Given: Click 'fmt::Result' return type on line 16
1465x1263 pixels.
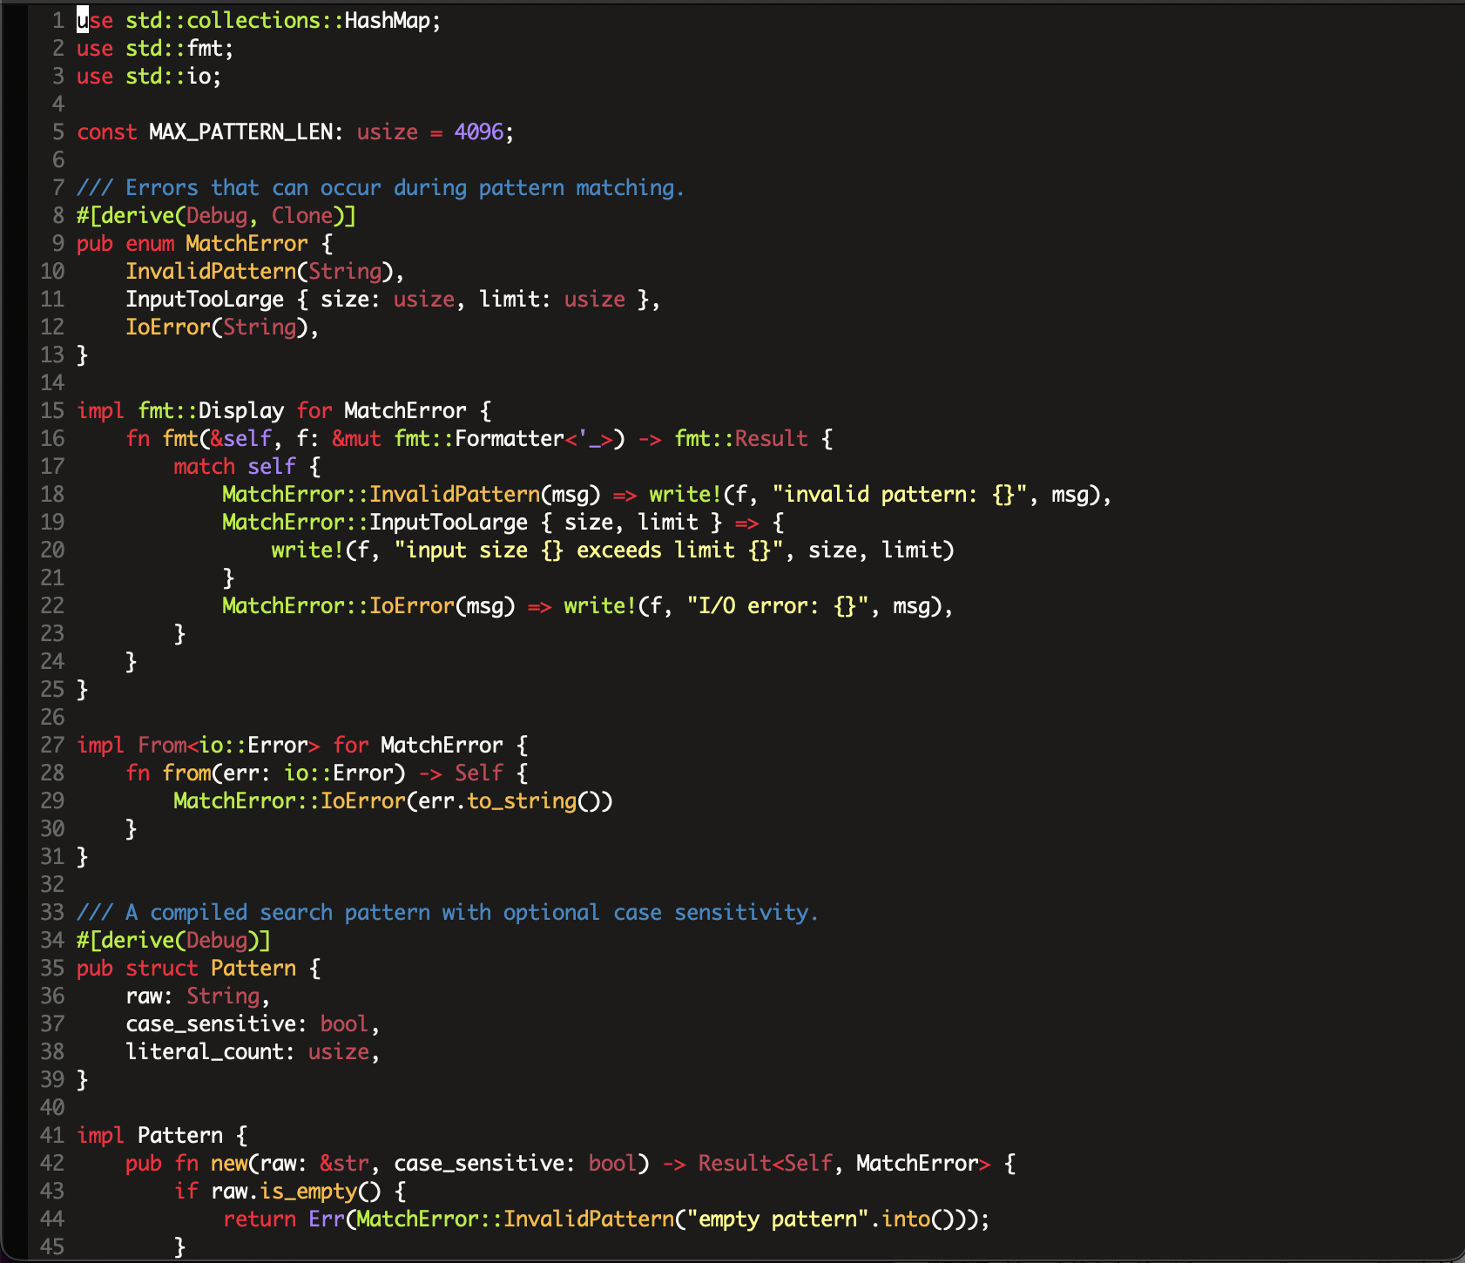Looking at the screenshot, I should coord(741,438).
